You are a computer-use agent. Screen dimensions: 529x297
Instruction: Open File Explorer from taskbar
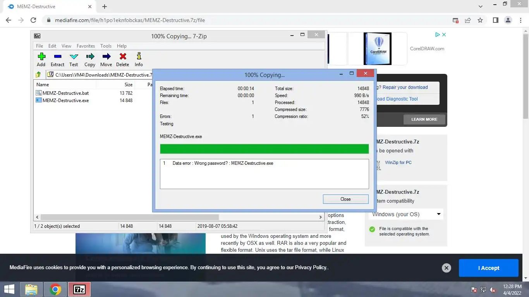point(31,289)
